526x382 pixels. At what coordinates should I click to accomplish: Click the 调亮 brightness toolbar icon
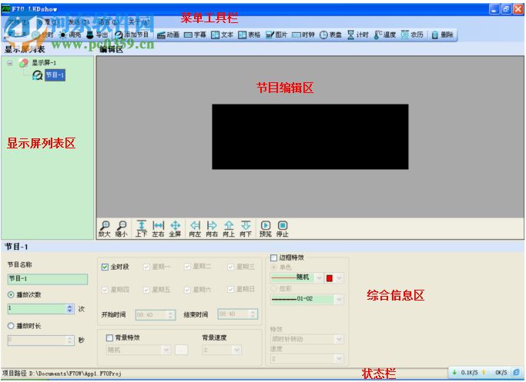point(70,35)
